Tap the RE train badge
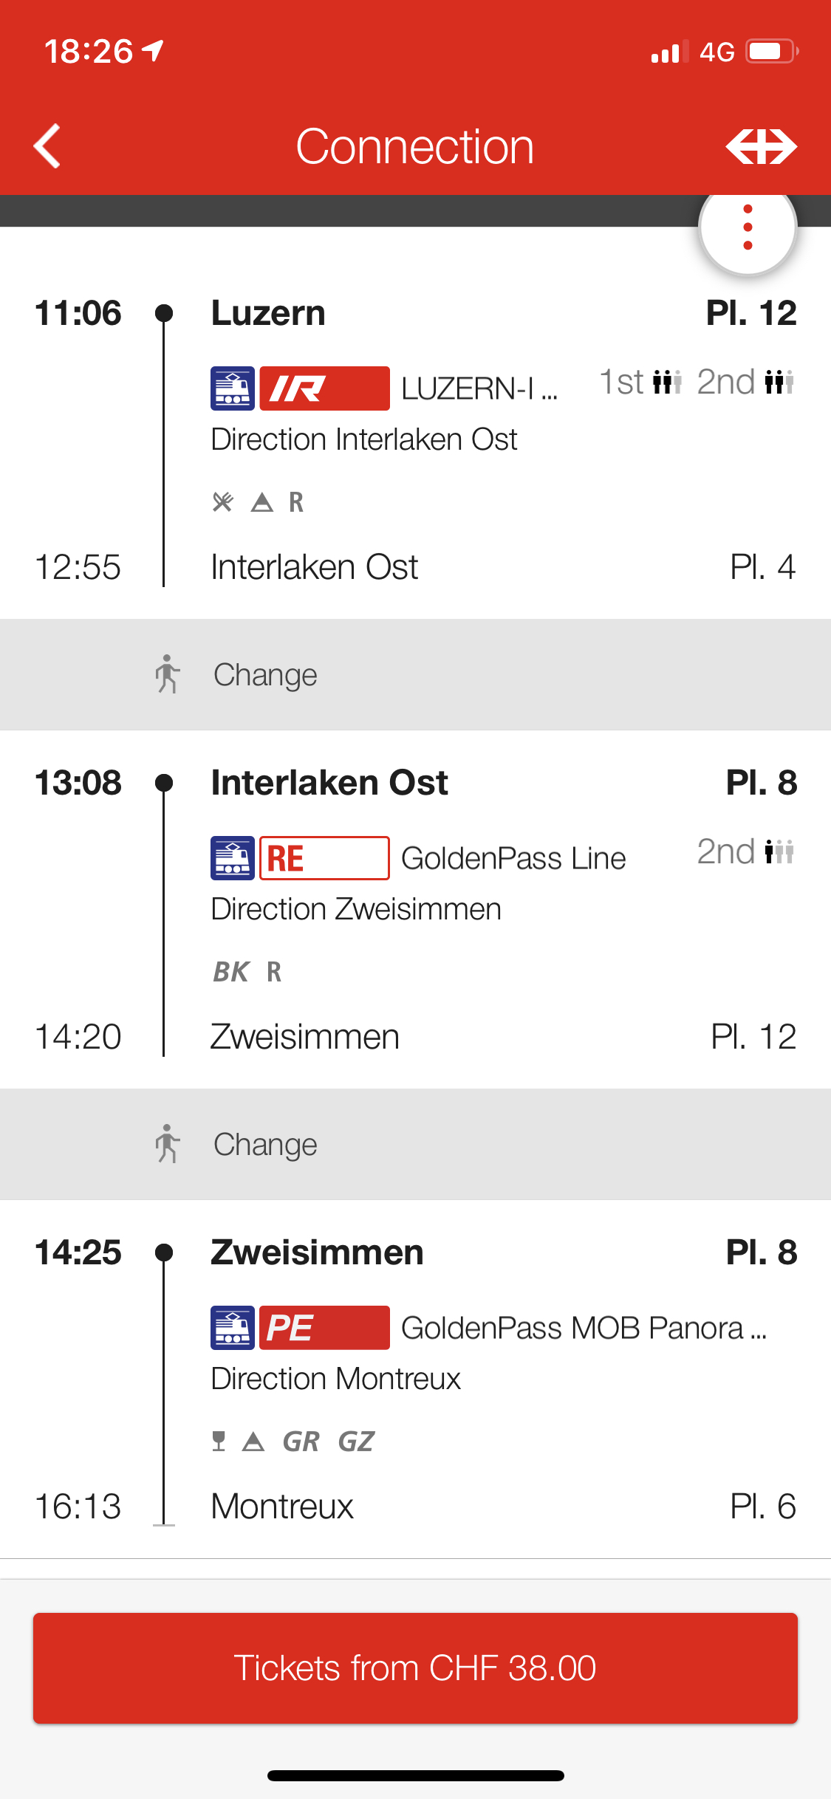831x1799 pixels. (x=324, y=858)
